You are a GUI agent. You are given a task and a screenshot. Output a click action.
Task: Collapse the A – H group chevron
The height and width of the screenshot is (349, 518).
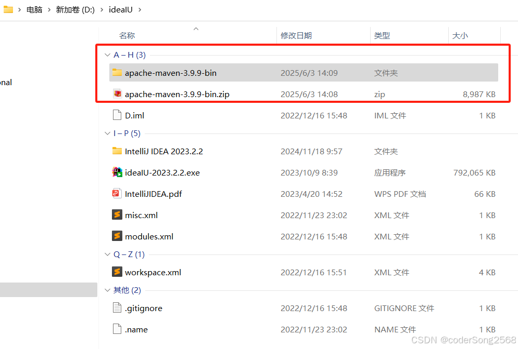[x=107, y=55]
